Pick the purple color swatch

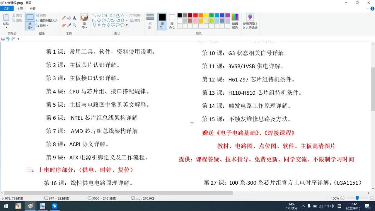[x=227, y=16]
